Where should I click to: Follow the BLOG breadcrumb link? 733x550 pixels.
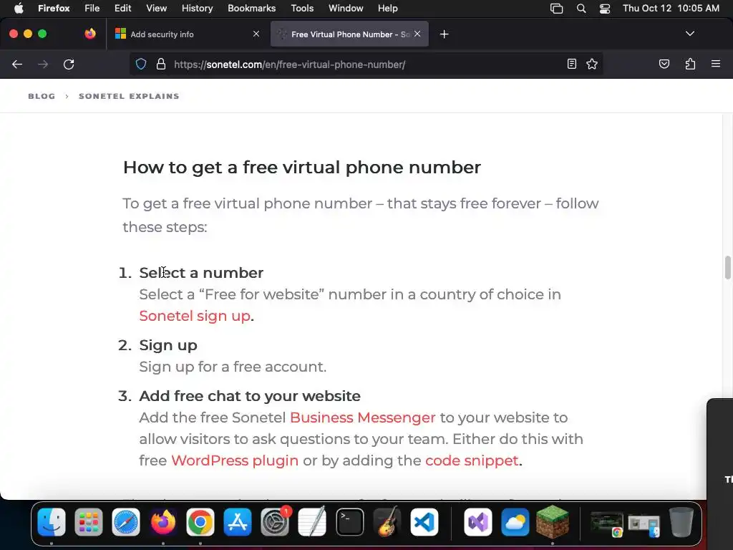[x=42, y=96]
